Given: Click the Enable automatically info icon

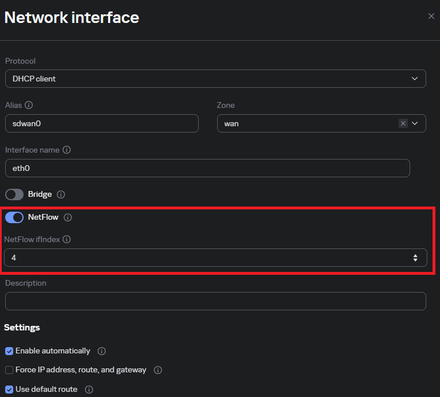Looking at the screenshot, I should (x=102, y=351).
